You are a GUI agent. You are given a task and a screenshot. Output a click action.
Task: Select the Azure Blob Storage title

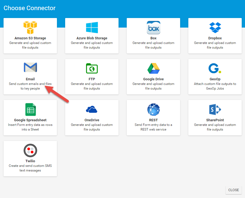92,38
